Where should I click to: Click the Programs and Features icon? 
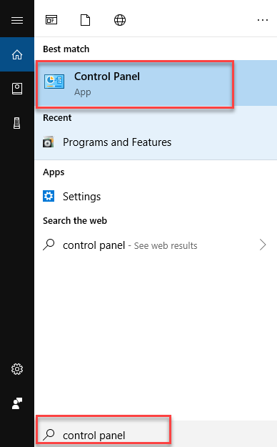(x=49, y=142)
